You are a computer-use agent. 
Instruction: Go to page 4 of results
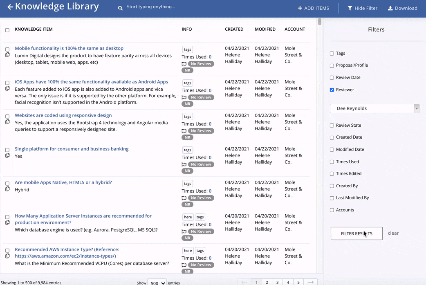click(288, 282)
